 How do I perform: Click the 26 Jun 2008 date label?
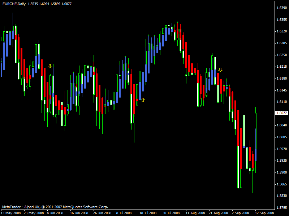pyautogui.click(x=102, y=213)
